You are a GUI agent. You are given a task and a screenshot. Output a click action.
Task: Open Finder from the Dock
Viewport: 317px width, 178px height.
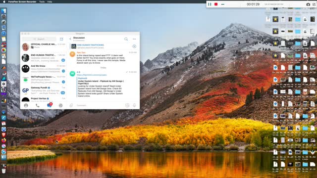(3, 11)
